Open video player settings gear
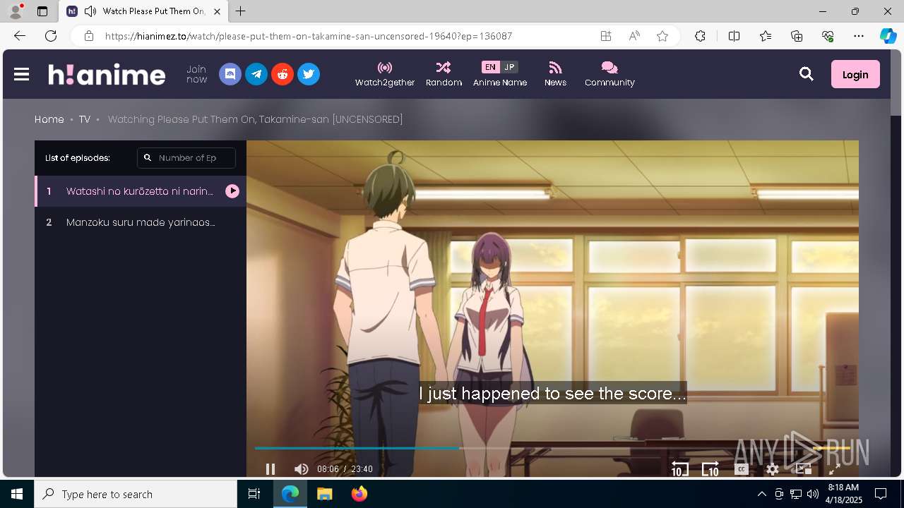Viewport: 904px width, 508px height. (x=773, y=469)
